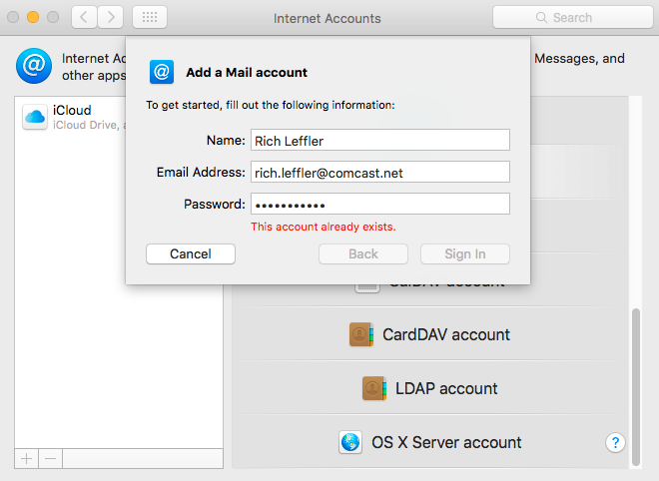Click in the Name field with Rich Leffler

pyautogui.click(x=380, y=140)
